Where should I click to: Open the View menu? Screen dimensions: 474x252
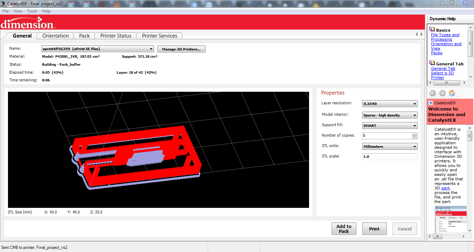18,11
